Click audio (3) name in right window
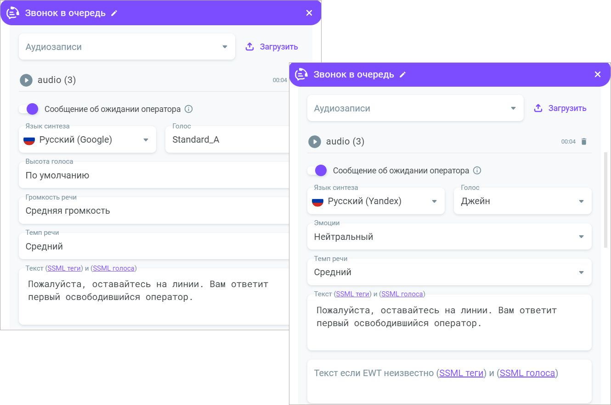Image resolution: width=611 pixels, height=405 pixels. click(x=345, y=142)
